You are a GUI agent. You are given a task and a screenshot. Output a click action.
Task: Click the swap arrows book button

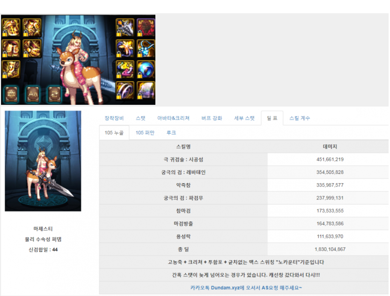pos(54,94)
